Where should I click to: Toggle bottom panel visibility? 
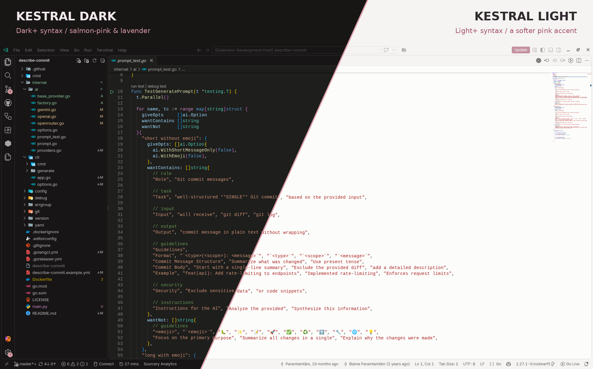551,50
